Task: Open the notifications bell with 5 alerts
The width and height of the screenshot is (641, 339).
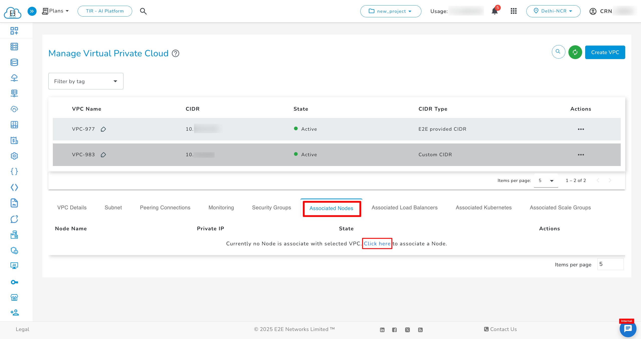Action: [x=495, y=11]
